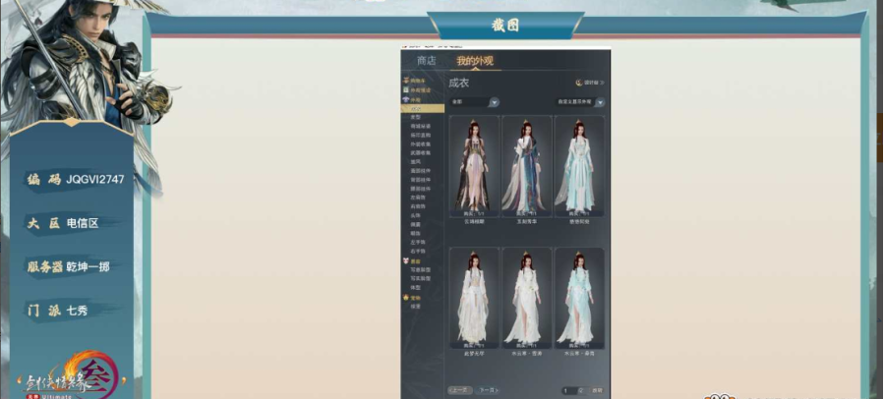This screenshot has width=885, height=399.
Task: Click the page number input field
Action: tap(570, 390)
